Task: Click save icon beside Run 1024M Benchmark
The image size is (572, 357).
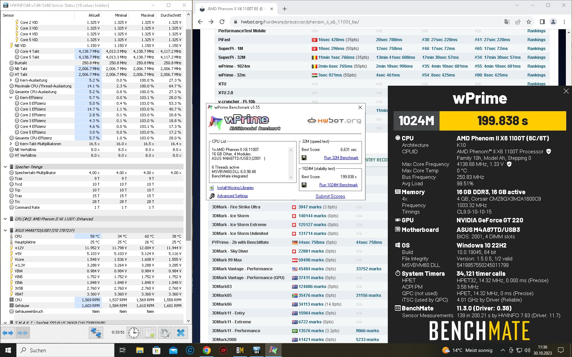Action: (304, 185)
